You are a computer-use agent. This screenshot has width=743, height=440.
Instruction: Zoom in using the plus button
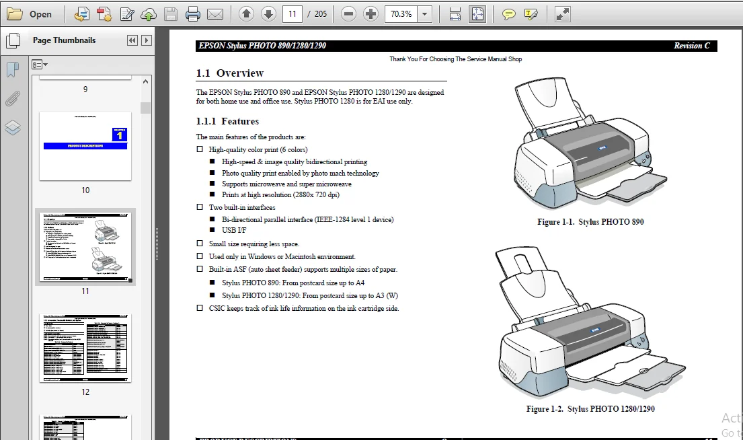pyautogui.click(x=370, y=14)
